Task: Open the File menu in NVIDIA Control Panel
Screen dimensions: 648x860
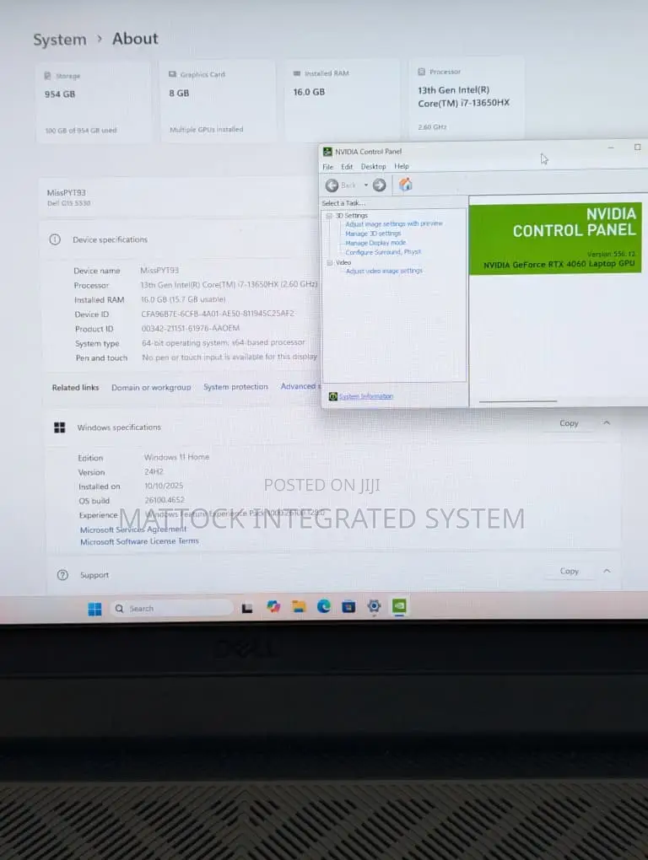Action: 328,167
